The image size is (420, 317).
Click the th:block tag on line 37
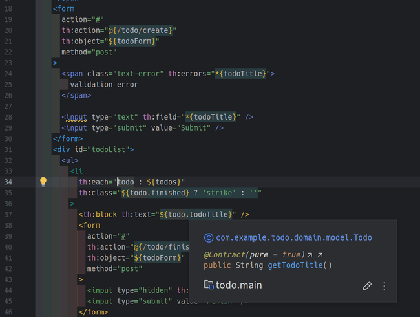pos(99,214)
